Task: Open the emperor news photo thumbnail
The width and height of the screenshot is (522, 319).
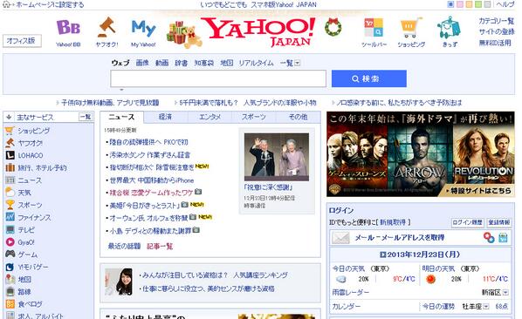Action: (x=277, y=157)
